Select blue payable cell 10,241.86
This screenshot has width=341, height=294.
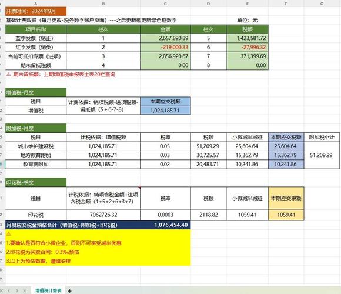tap(286, 165)
